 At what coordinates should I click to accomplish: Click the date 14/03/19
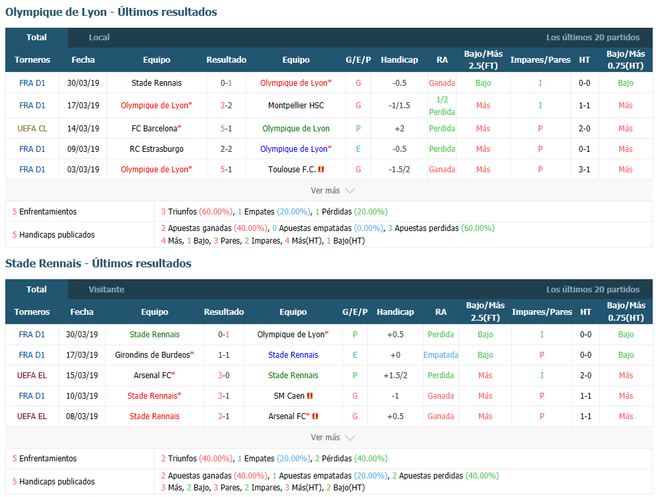click(x=83, y=128)
